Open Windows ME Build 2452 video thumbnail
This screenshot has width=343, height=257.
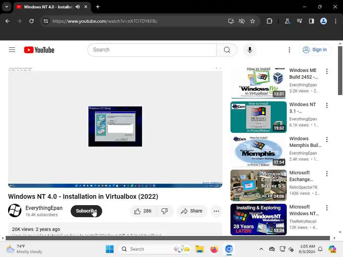[x=258, y=83]
